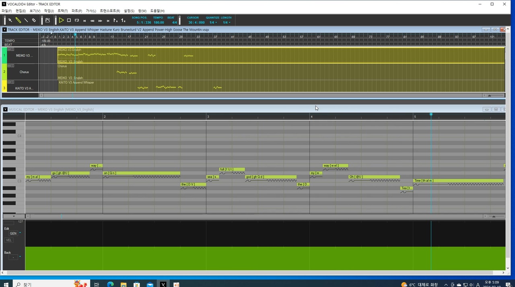The image size is (515, 287).
Task: Click the VEL parameter button
Action: (9, 240)
